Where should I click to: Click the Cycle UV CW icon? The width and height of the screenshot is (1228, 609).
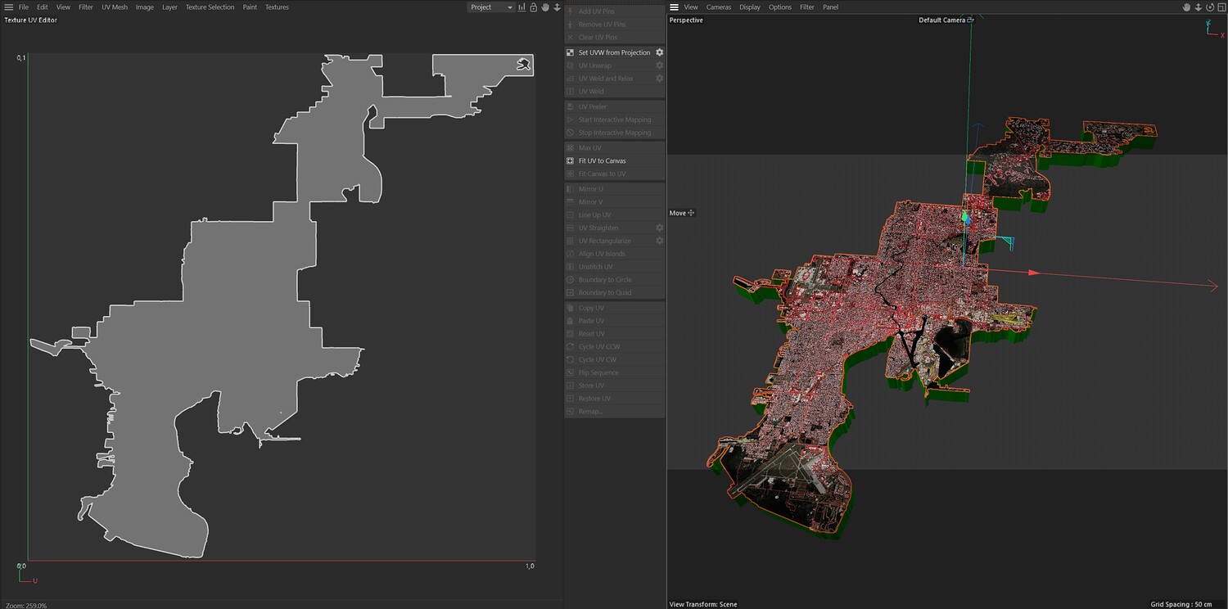pyautogui.click(x=571, y=360)
